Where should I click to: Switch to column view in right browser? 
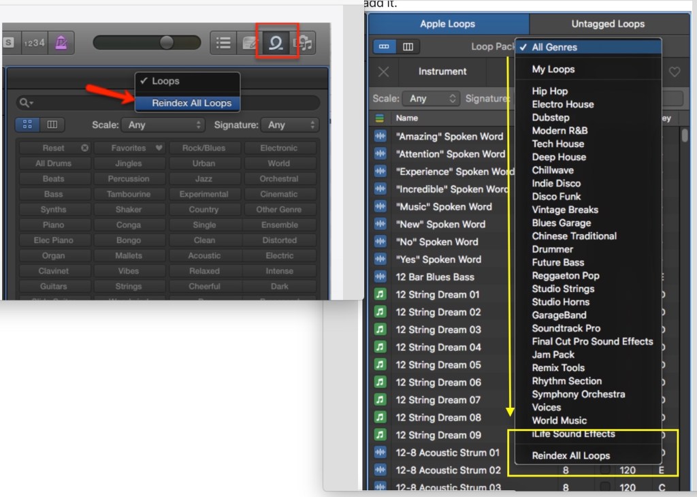tap(408, 47)
